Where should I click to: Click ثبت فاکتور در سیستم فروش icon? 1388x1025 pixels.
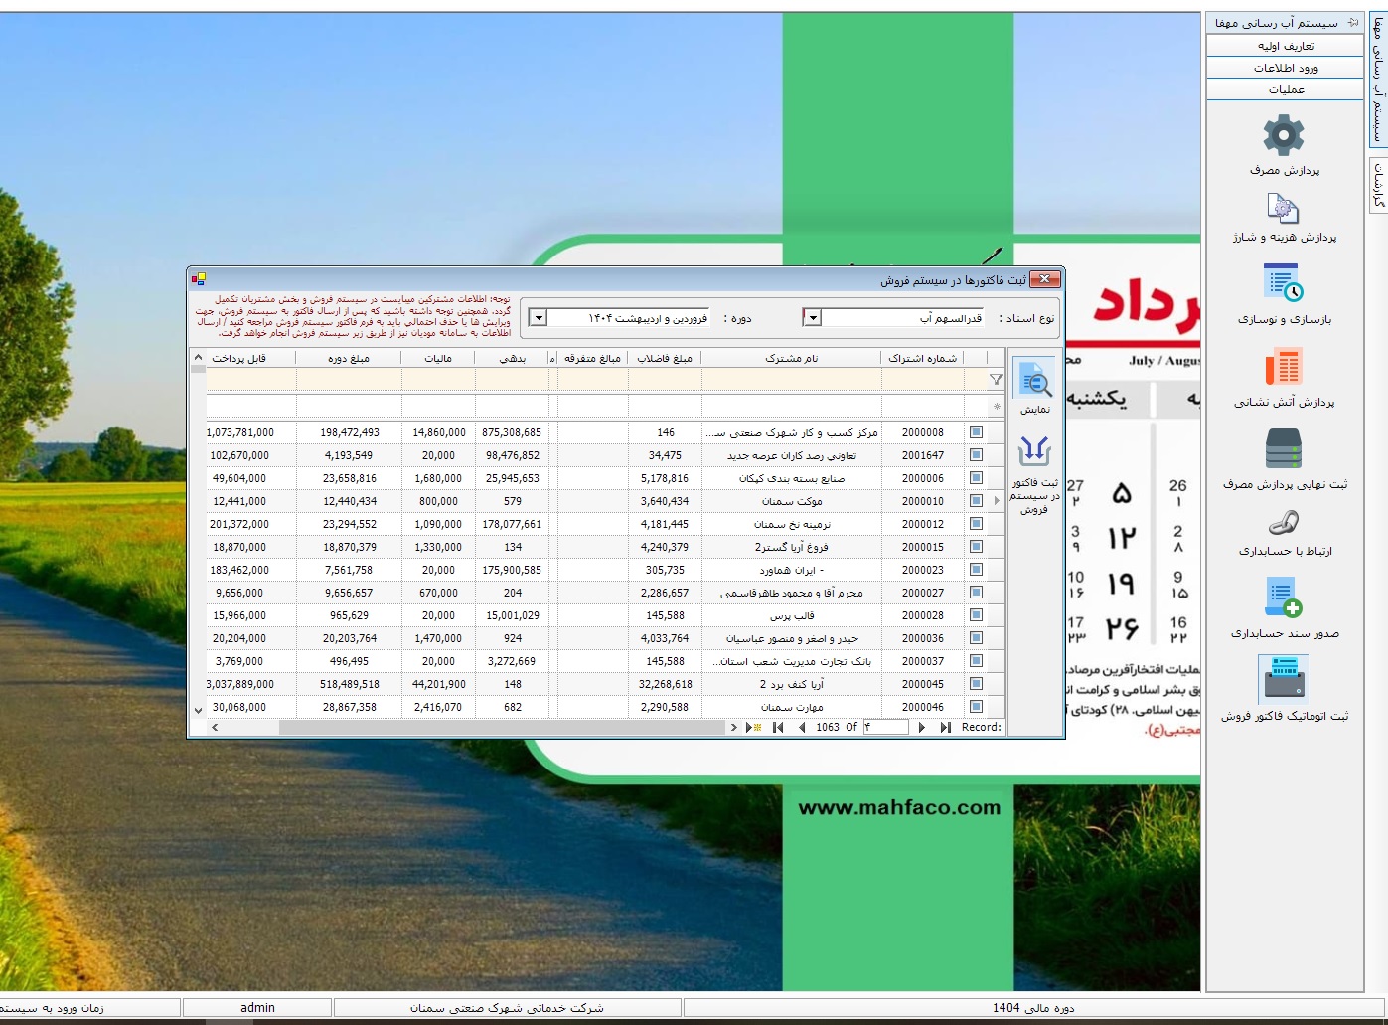pos(1034,453)
